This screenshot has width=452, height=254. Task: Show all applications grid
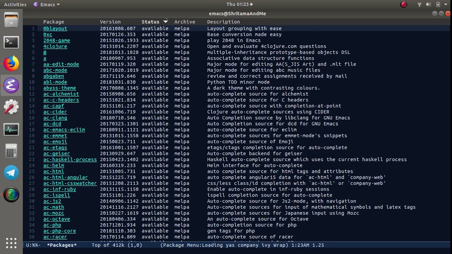(x=11, y=243)
